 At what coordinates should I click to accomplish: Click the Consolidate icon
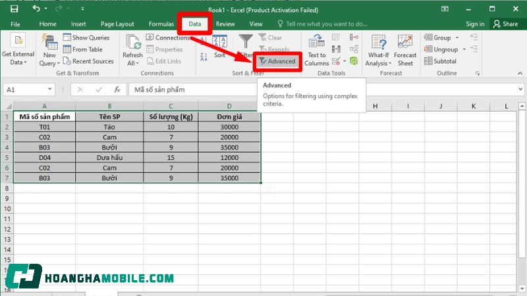click(x=354, y=37)
